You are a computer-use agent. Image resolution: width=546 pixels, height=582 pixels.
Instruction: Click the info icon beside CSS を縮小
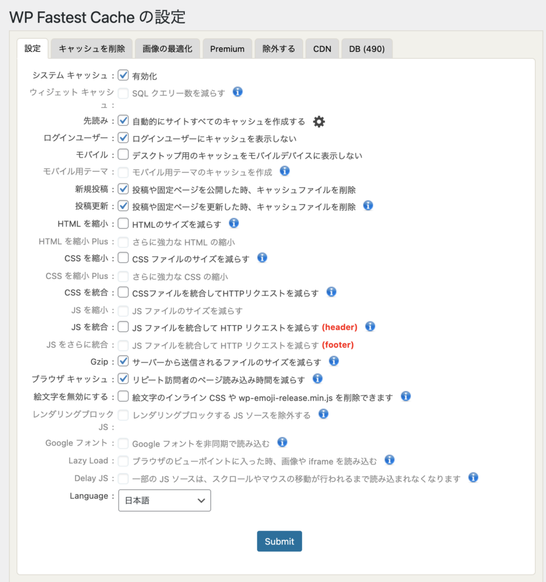pyautogui.click(x=262, y=257)
